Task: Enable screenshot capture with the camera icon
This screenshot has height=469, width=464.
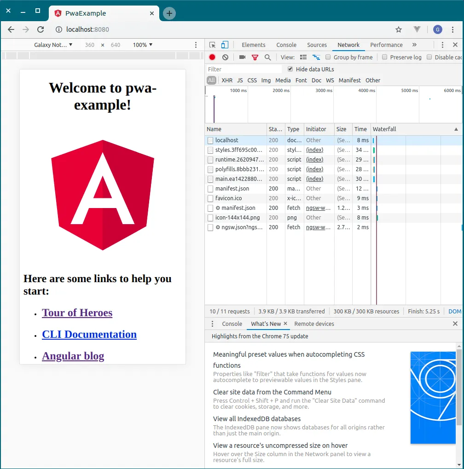Action: (x=241, y=57)
